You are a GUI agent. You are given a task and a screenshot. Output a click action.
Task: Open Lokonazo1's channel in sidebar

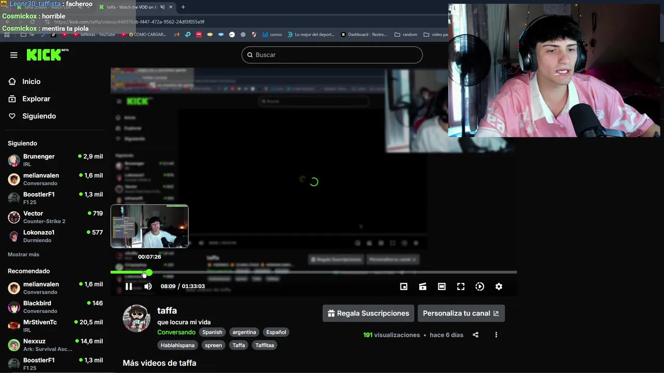(55, 236)
